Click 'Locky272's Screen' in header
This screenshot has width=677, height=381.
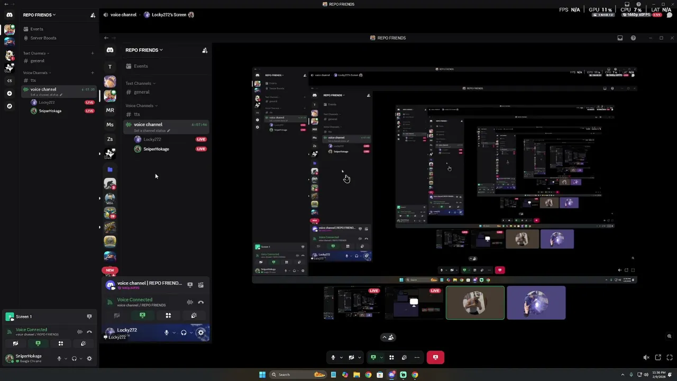coord(169,15)
